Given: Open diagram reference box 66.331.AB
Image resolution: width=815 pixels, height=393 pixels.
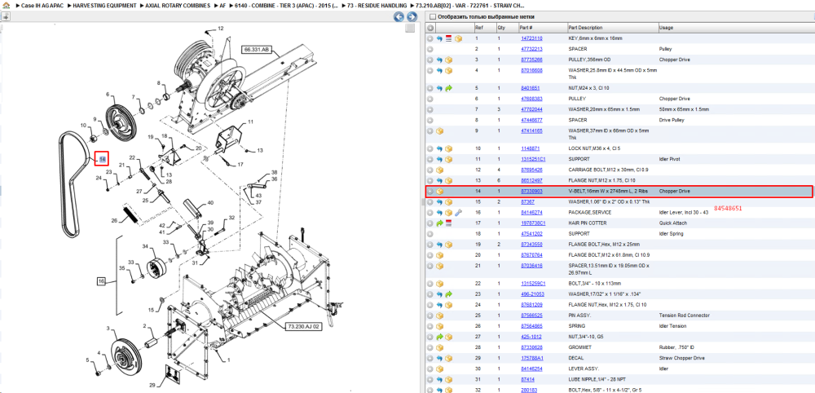Looking at the screenshot, I should 256,50.
